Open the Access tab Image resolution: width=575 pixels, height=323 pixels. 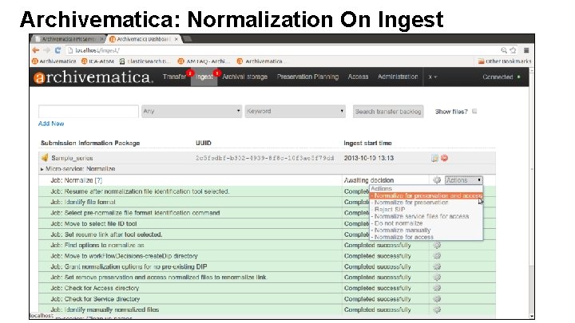[x=358, y=77]
